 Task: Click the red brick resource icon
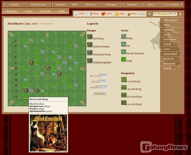103,14
